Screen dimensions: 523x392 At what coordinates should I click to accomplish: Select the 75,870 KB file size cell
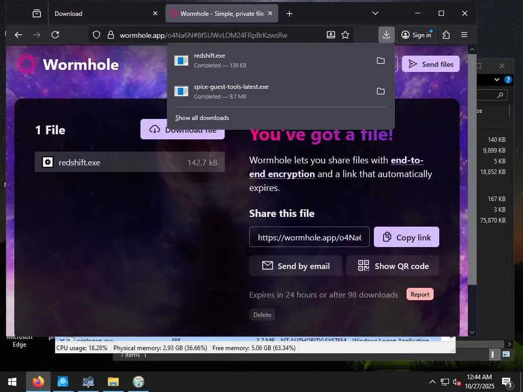pos(493,220)
